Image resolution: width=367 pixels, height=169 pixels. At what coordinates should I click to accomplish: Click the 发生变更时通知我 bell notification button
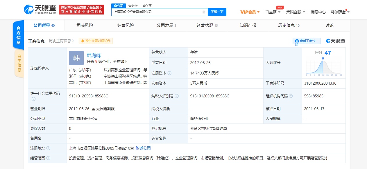coord(96,41)
